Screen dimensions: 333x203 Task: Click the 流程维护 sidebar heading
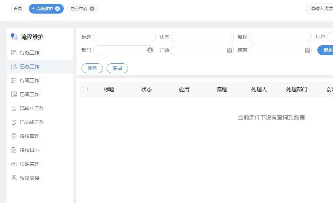(32, 37)
